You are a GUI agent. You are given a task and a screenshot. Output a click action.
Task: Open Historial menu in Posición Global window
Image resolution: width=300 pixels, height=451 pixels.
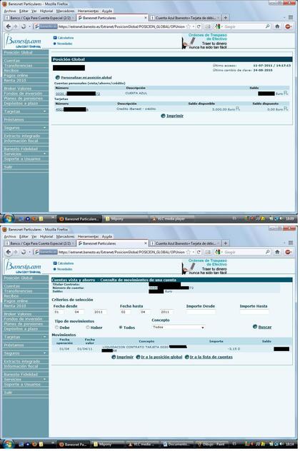pos(46,11)
